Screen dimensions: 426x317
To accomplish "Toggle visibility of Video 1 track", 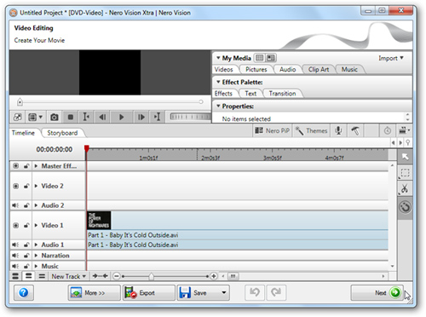I will click(x=16, y=226).
